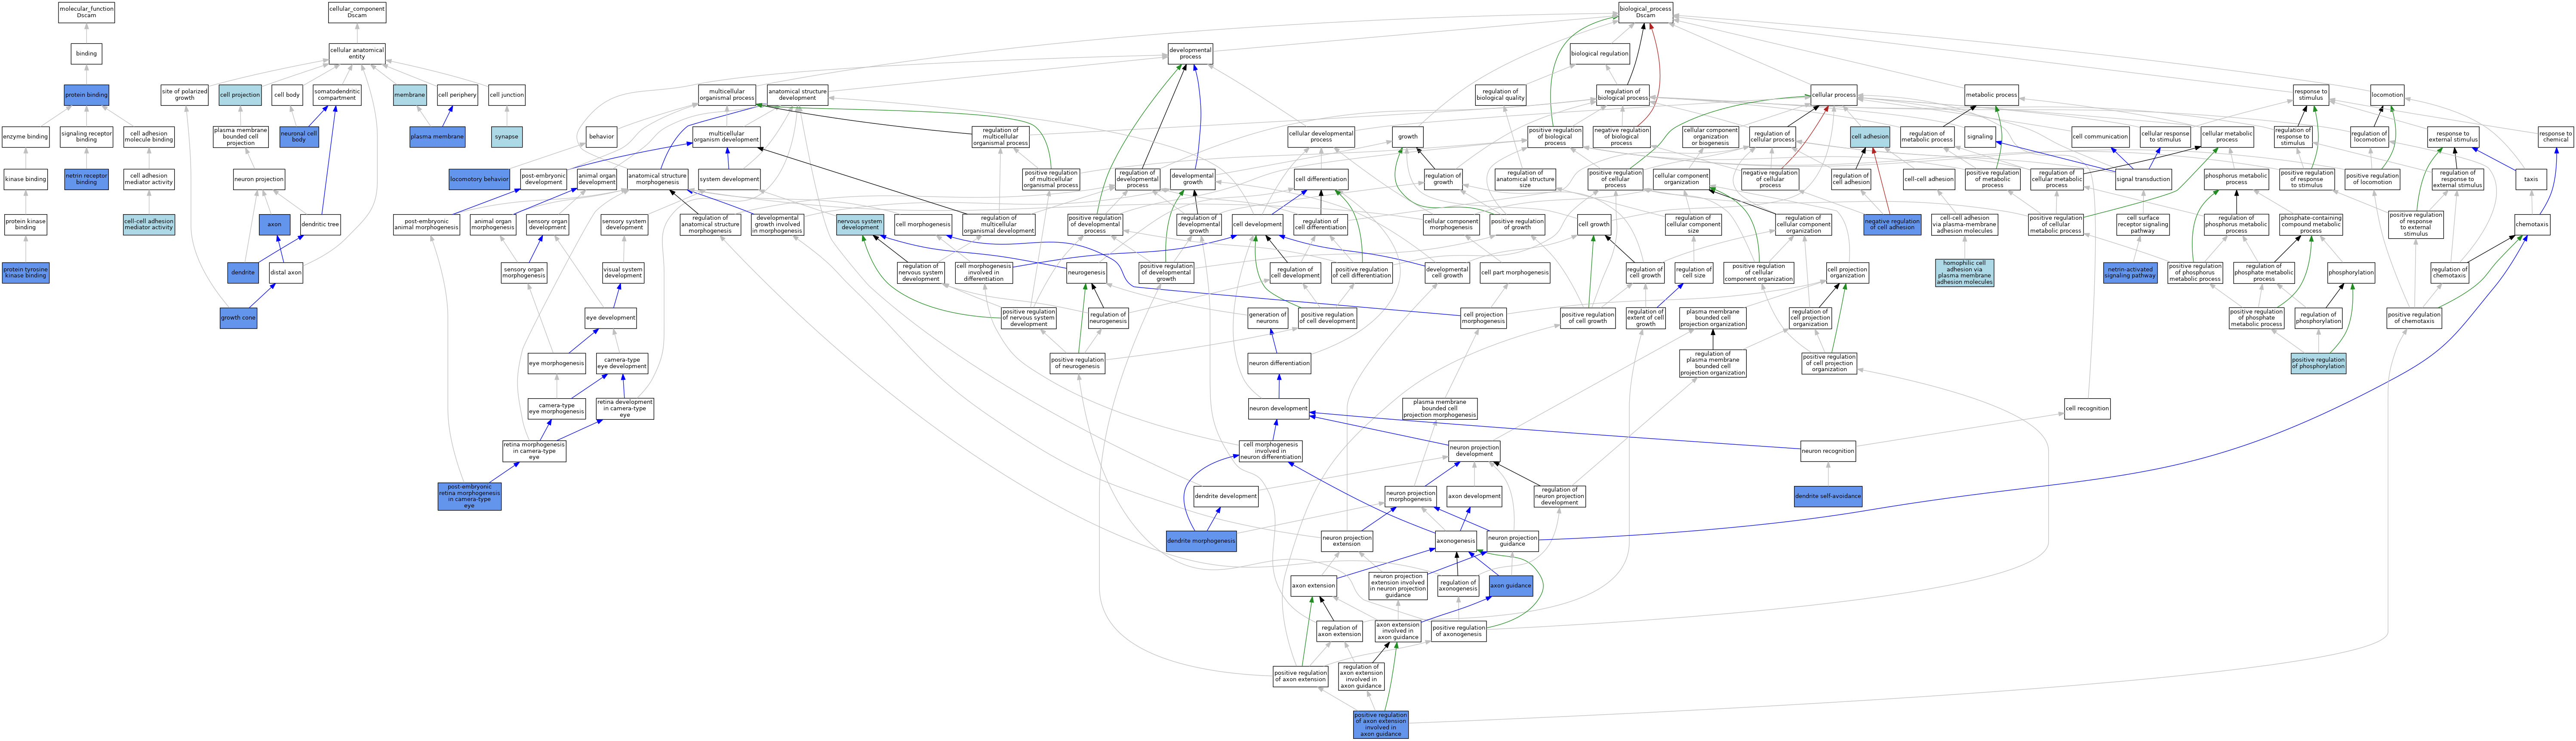
Task: Select the light-blue 'synapse' node
Action: tap(507, 137)
